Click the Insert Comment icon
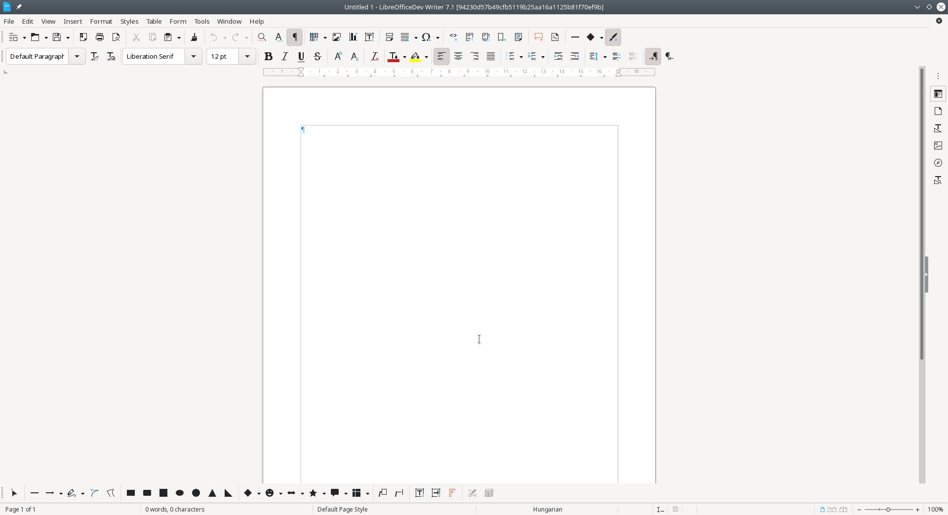 point(539,37)
